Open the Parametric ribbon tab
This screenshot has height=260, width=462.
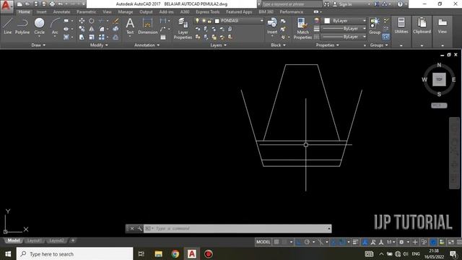click(86, 12)
